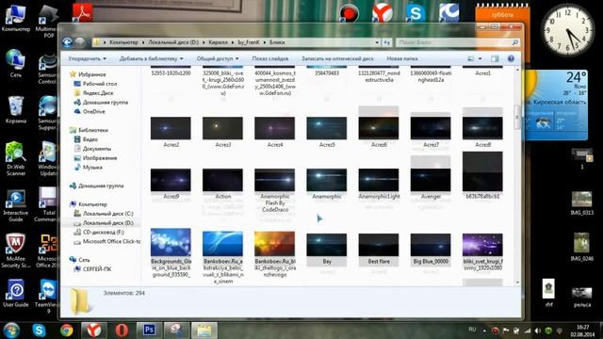This screenshot has width=603, height=339.
Task: Select СЕРГЕЙ-ПК under Сеть in sidebar
Action: (x=97, y=269)
